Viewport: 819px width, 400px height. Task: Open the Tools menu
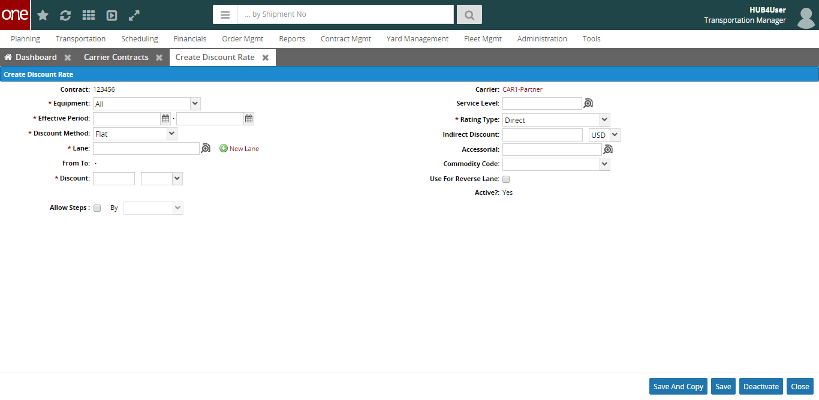click(x=591, y=39)
